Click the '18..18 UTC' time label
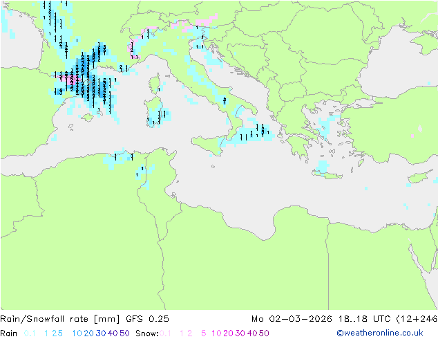This screenshot has height=339, width=438. coord(365,319)
